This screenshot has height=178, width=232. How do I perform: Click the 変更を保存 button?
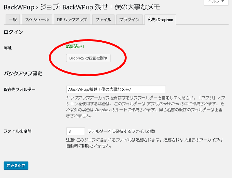[16, 166]
